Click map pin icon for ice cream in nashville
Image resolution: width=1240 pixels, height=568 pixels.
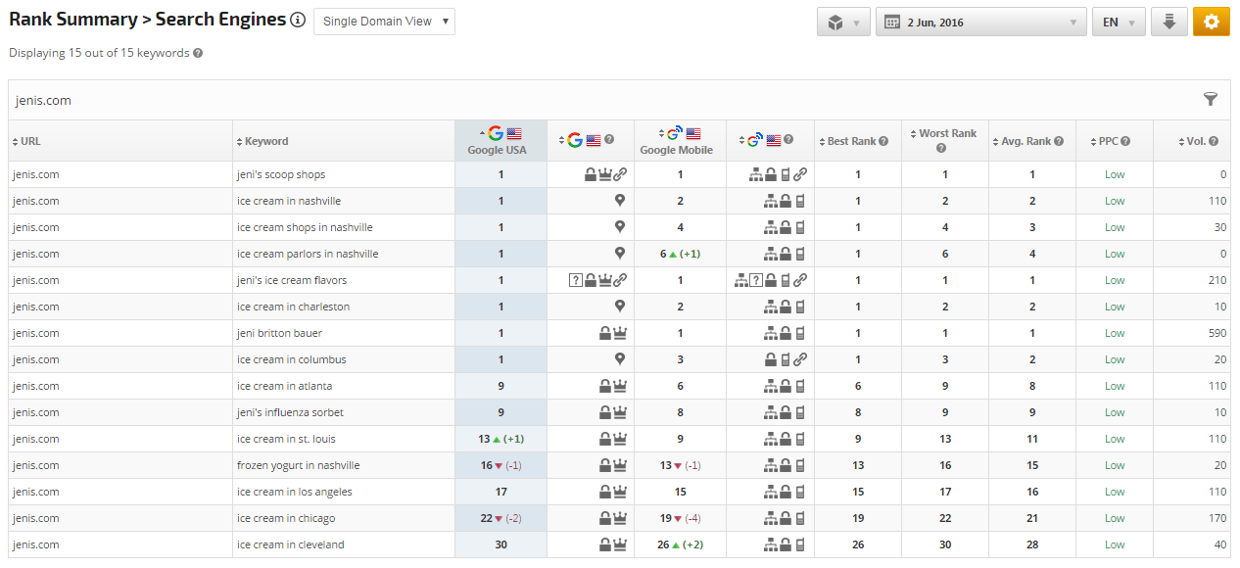pos(619,201)
